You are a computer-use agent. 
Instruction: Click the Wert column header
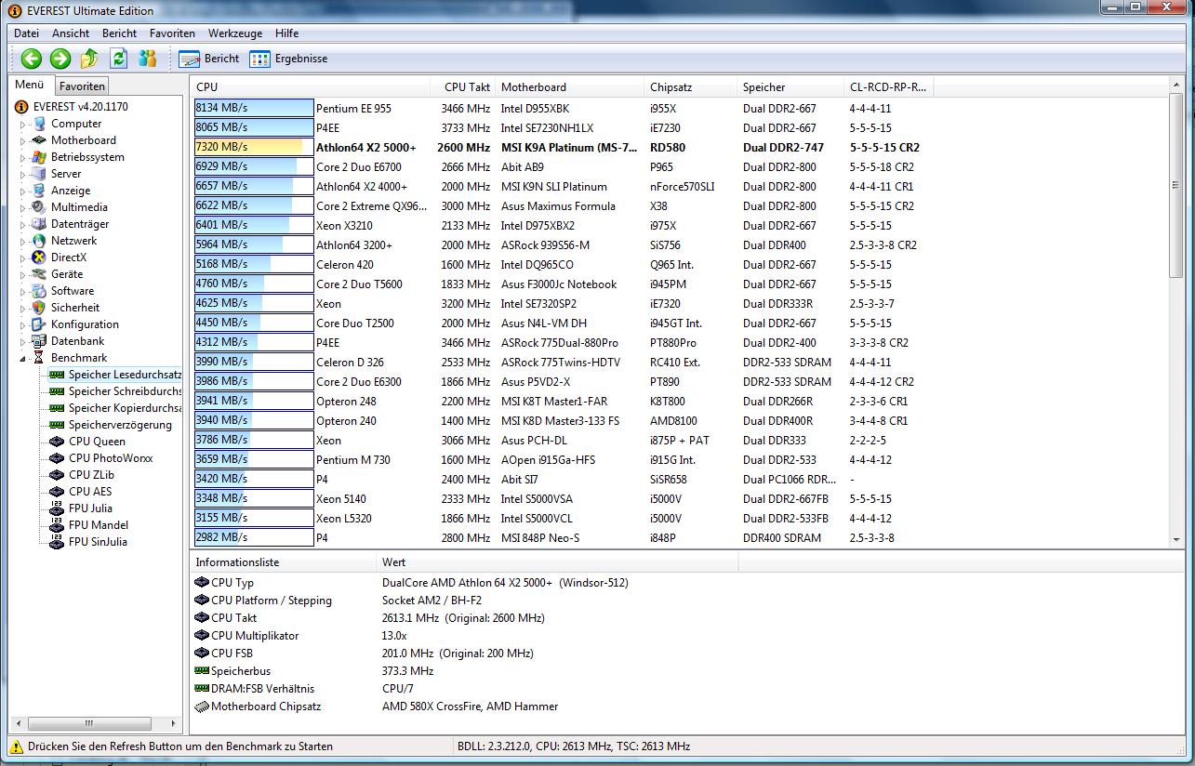556,562
